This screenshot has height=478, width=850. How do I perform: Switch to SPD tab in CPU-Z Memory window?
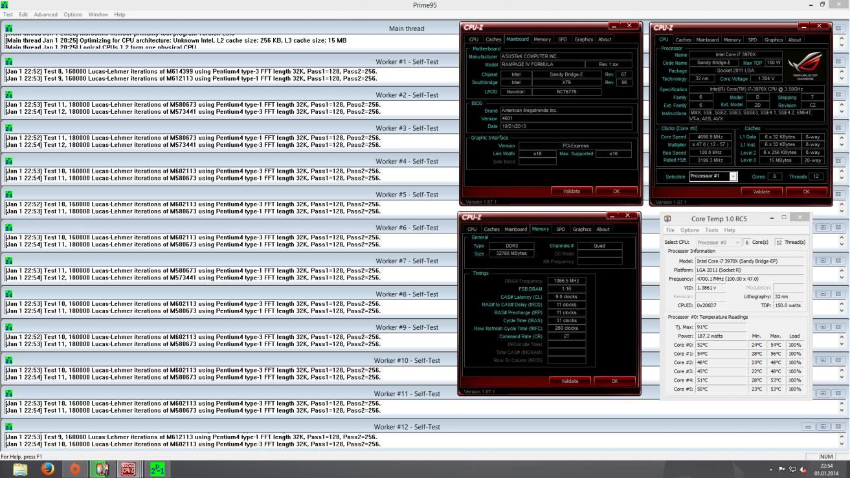click(561, 229)
